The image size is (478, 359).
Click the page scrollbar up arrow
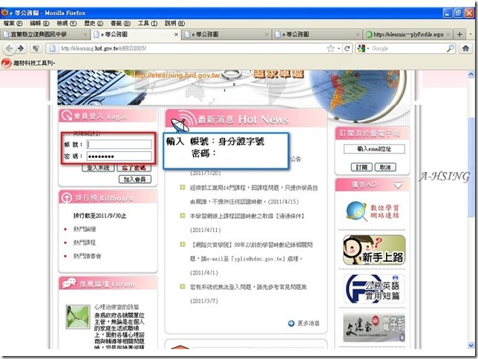coord(471,74)
